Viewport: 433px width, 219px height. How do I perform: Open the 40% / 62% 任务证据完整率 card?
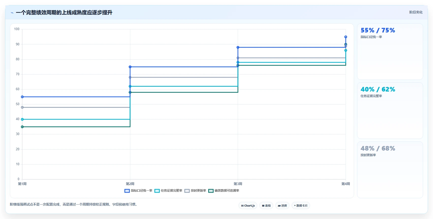click(x=390, y=111)
